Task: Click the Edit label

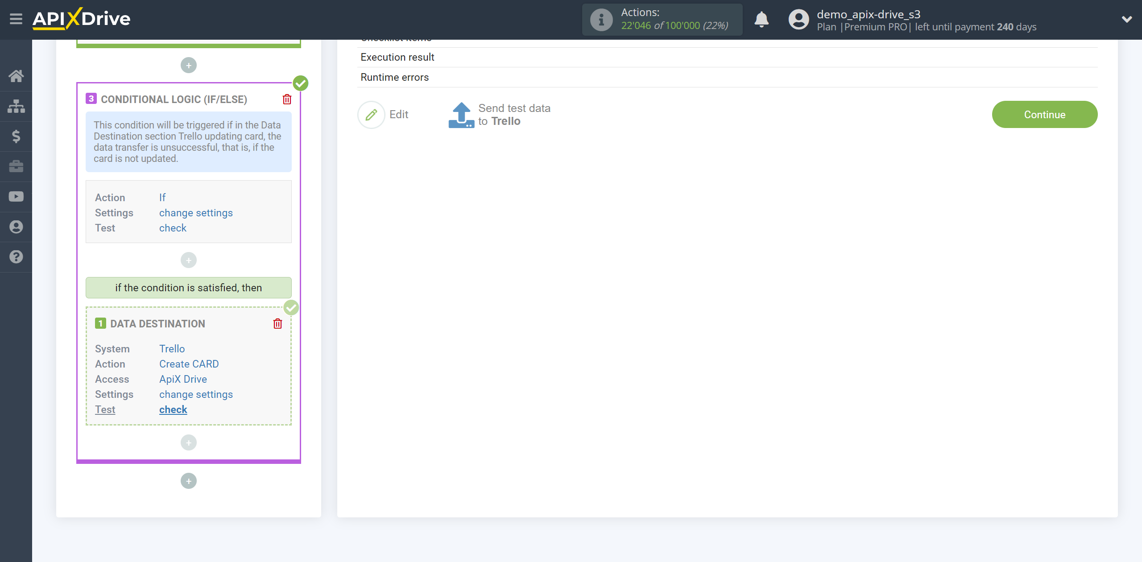Action: [x=399, y=115]
